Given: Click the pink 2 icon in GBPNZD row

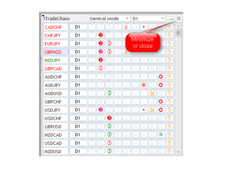Looking at the screenshot, I should click(x=101, y=52).
